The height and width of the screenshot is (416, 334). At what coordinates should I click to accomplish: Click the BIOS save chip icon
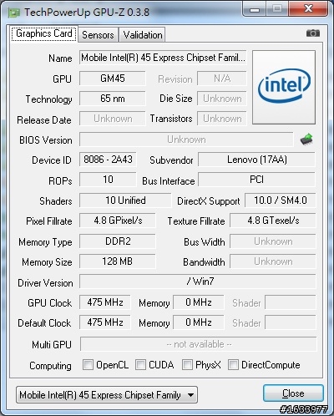306,140
